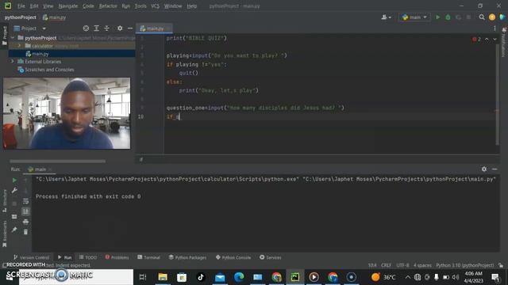This screenshot has height=285, width=508.
Task: Open Microsoft Edge from taskbar
Action: click(x=239, y=277)
